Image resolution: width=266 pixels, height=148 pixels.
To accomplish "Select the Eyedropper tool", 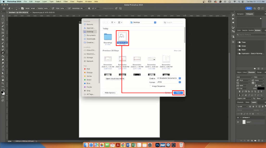I will [3, 36].
